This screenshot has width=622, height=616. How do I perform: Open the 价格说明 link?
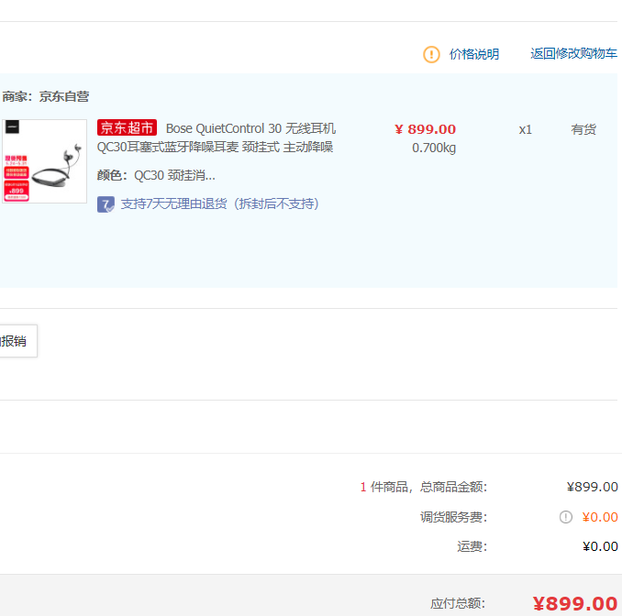pyautogui.click(x=474, y=54)
